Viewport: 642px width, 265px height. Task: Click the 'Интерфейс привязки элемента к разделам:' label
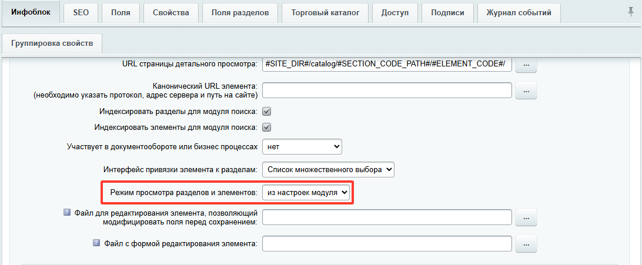(x=181, y=170)
